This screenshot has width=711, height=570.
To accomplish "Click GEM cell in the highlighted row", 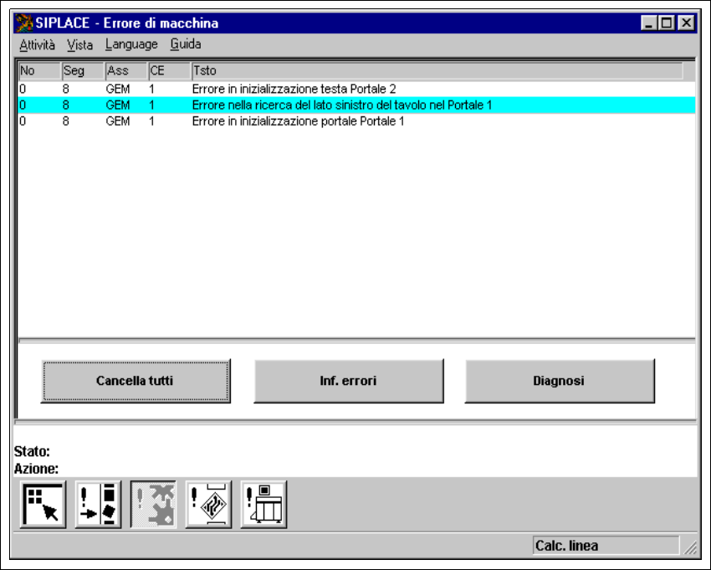I will (118, 105).
